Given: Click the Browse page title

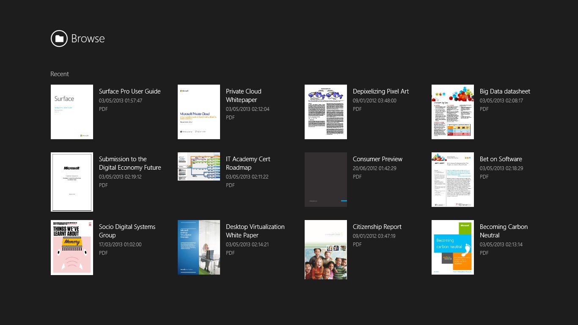Looking at the screenshot, I should coord(88,39).
